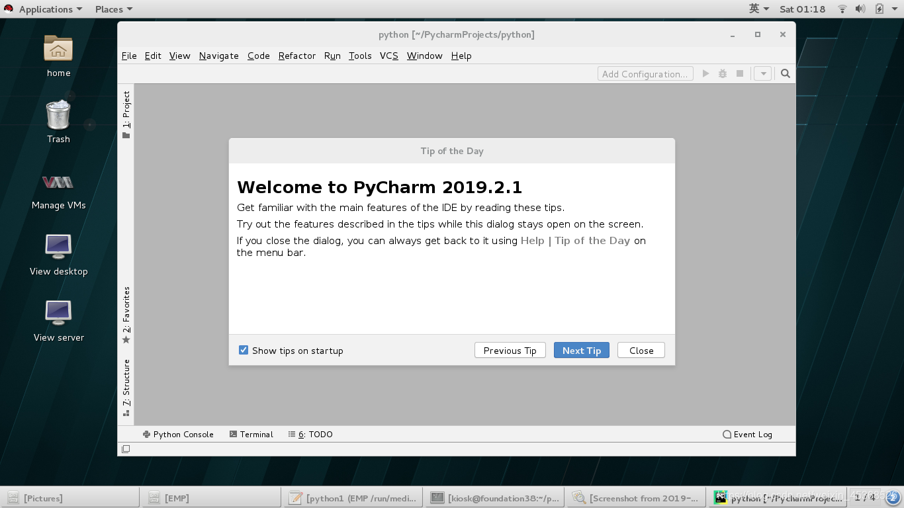The height and width of the screenshot is (508, 904).
Task: Click the Add Configuration button
Action: [645, 73]
